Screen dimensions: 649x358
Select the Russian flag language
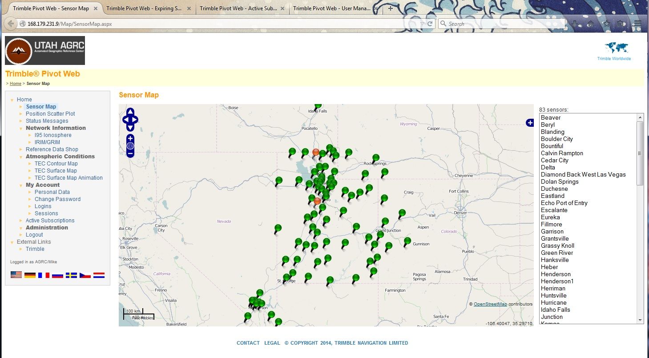click(57, 275)
